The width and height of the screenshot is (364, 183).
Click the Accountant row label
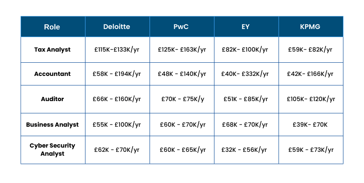[x=52, y=74]
